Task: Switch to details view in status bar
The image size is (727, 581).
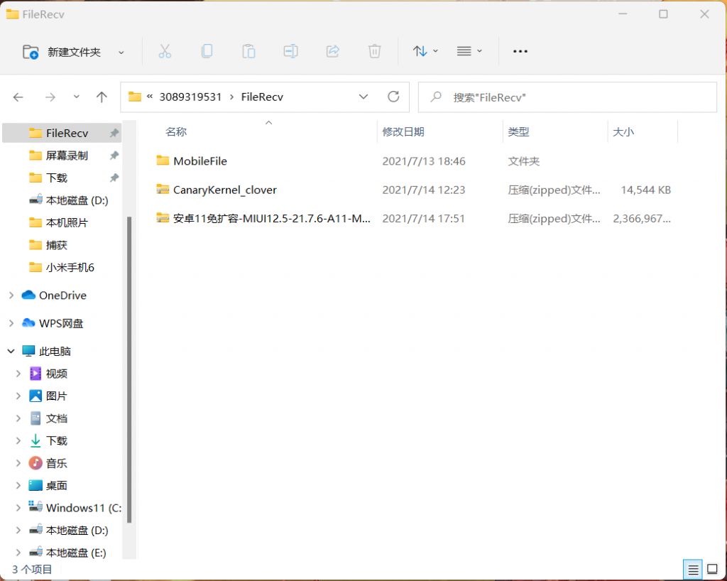Action: click(x=693, y=570)
